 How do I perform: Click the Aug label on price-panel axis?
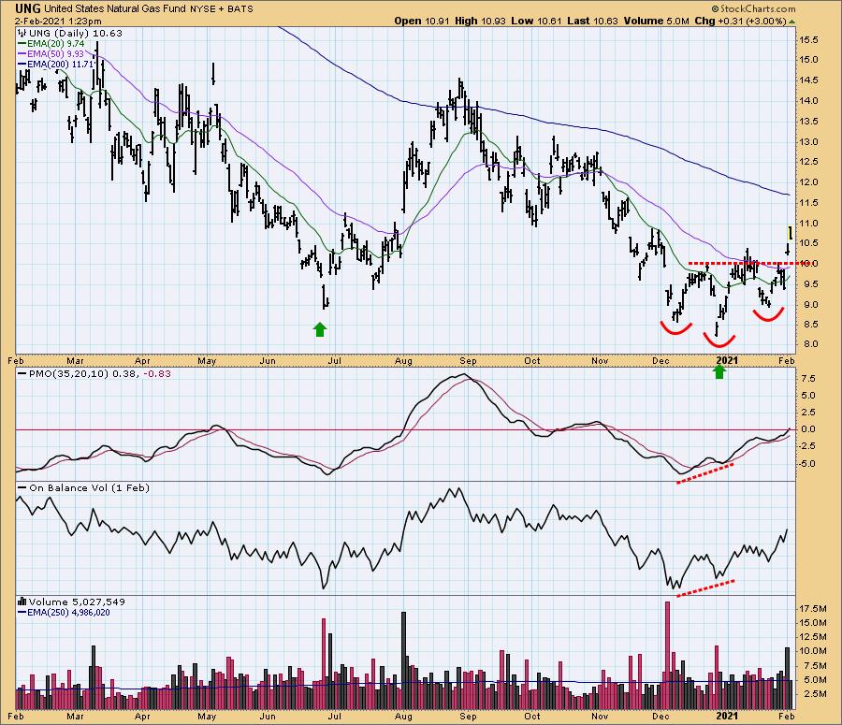pos(403,361)
